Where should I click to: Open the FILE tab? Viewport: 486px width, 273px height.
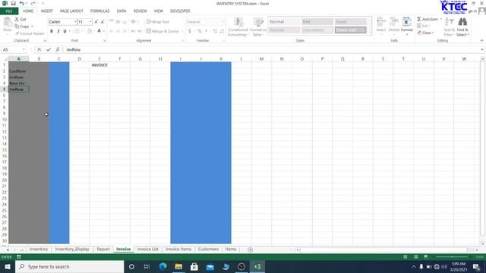click(x=9, y=11)
